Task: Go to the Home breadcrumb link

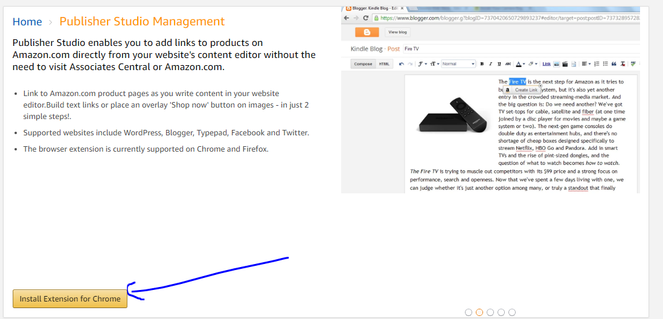Action: [x=27, y=22]
